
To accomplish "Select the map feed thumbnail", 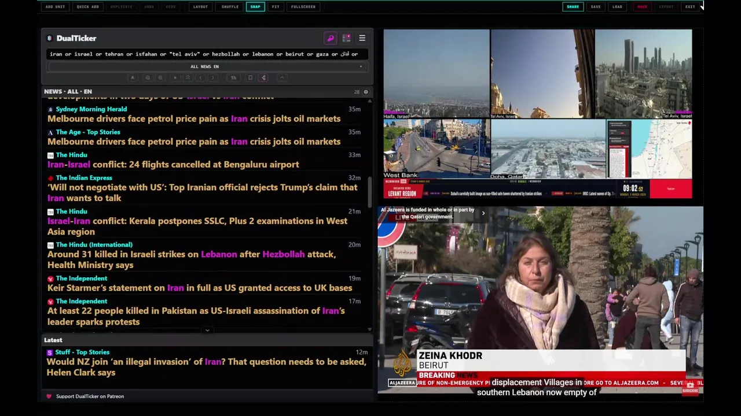I will [x=649, y=149].
